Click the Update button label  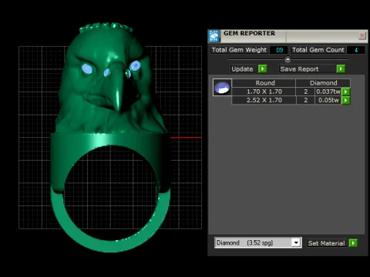[242, 69]
